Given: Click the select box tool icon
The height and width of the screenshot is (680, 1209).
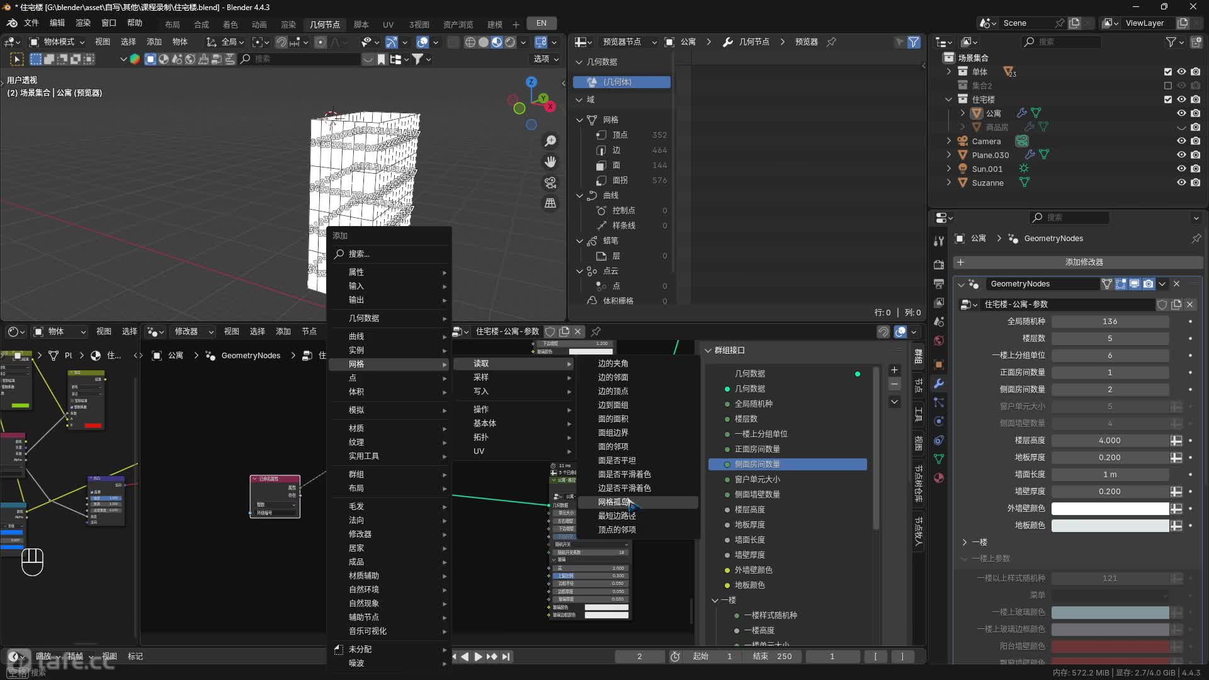Looking at the screenshot, I should [17, 59].
